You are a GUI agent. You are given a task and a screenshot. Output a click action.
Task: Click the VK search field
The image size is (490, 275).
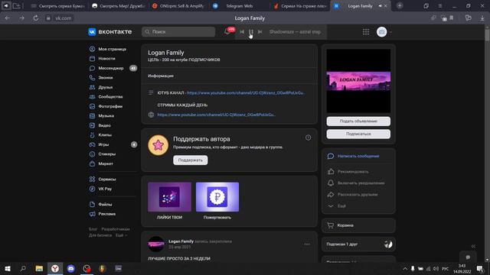click(x=178, y=32)
